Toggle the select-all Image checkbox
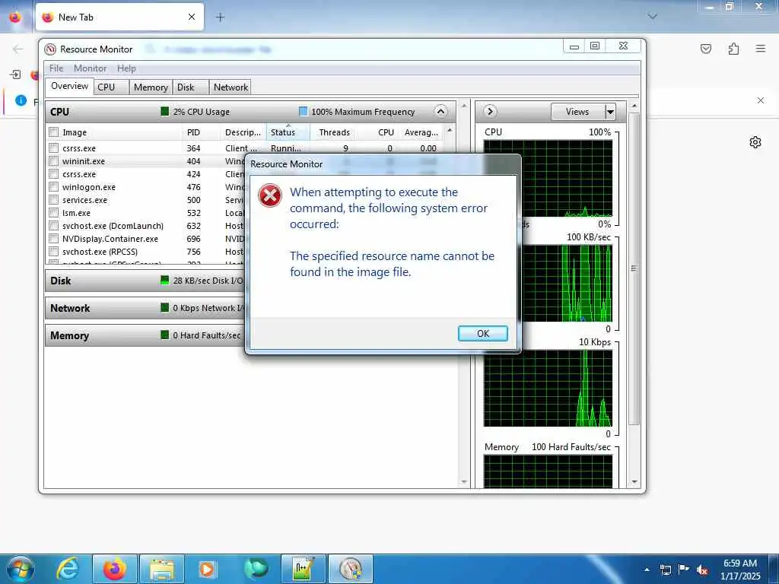 pyautogui.click(x=54, y=132)
